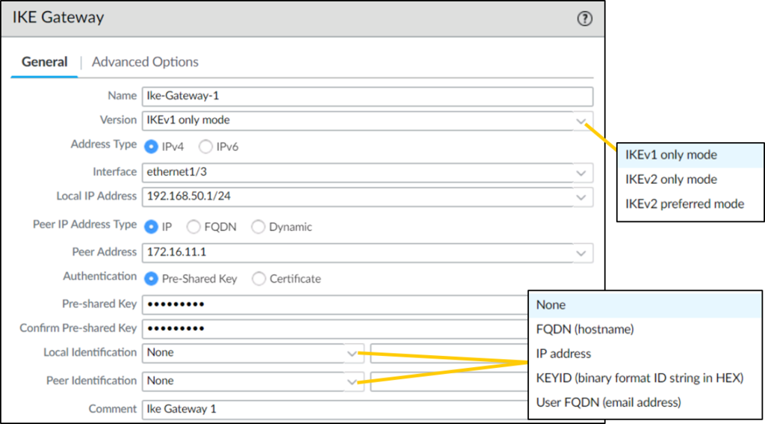Open the help icon in IKE Gateway header

coord(584,19)
